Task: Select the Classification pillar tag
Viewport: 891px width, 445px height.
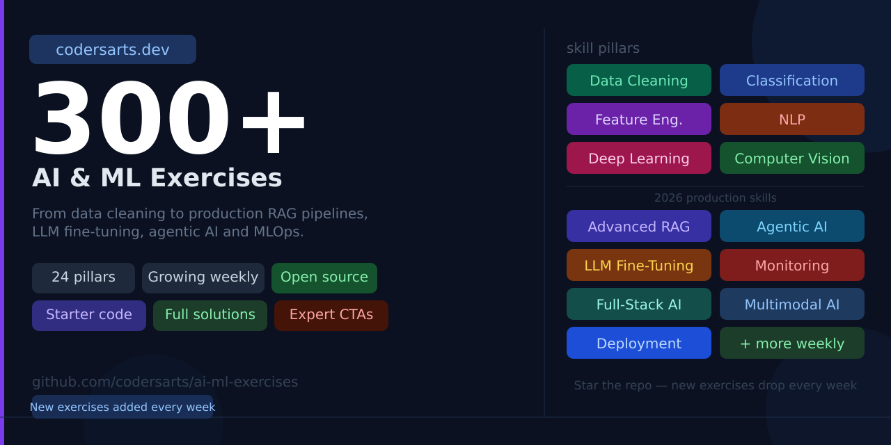Action: [x=792, y=80]
